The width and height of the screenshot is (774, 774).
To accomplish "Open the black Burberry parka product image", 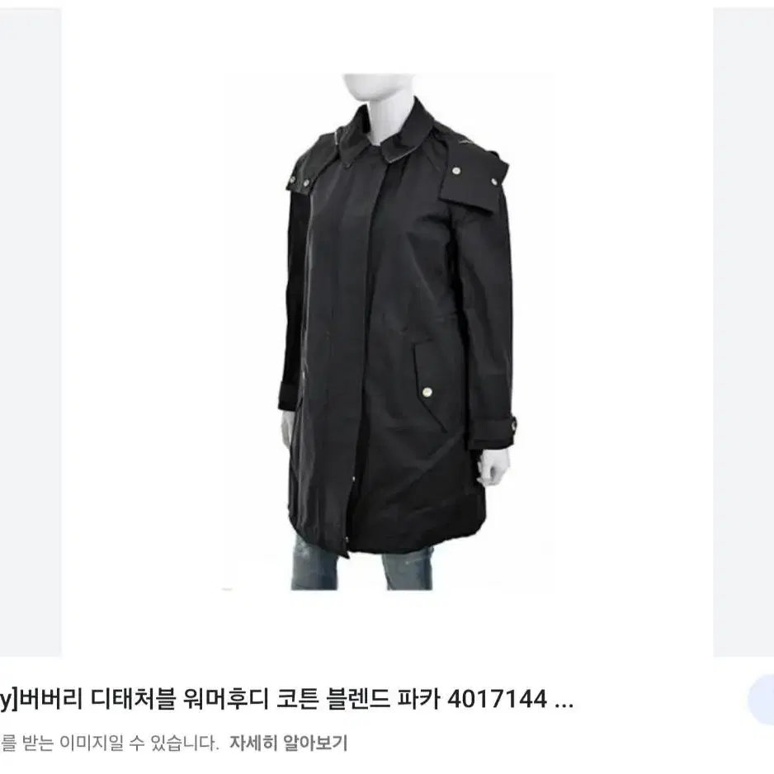I will (388, 333).
